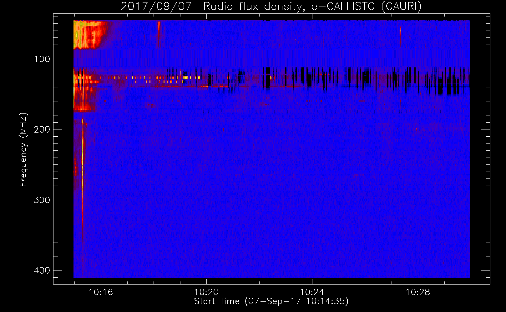Image resolution: width=506 pixels, height=312 pixels.
Task: Click the 400 MHz frequency tick label
Action: point(42,271)
